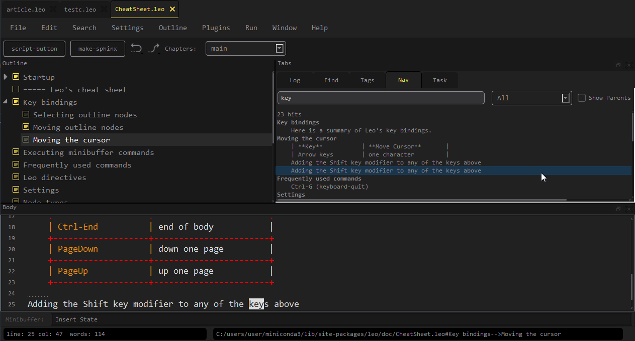
Task: Enable the Show Parents checkbox
Action: click(582, 98)
